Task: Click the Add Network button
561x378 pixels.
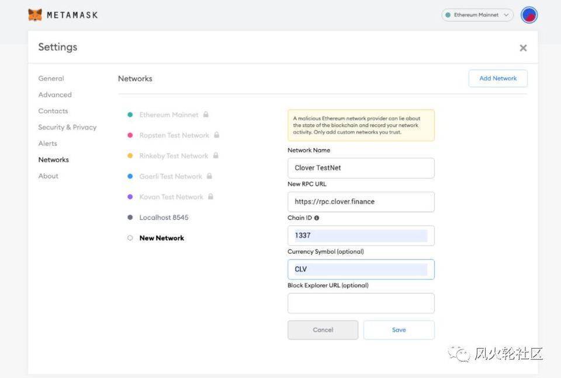Action: tap(498, 78)
